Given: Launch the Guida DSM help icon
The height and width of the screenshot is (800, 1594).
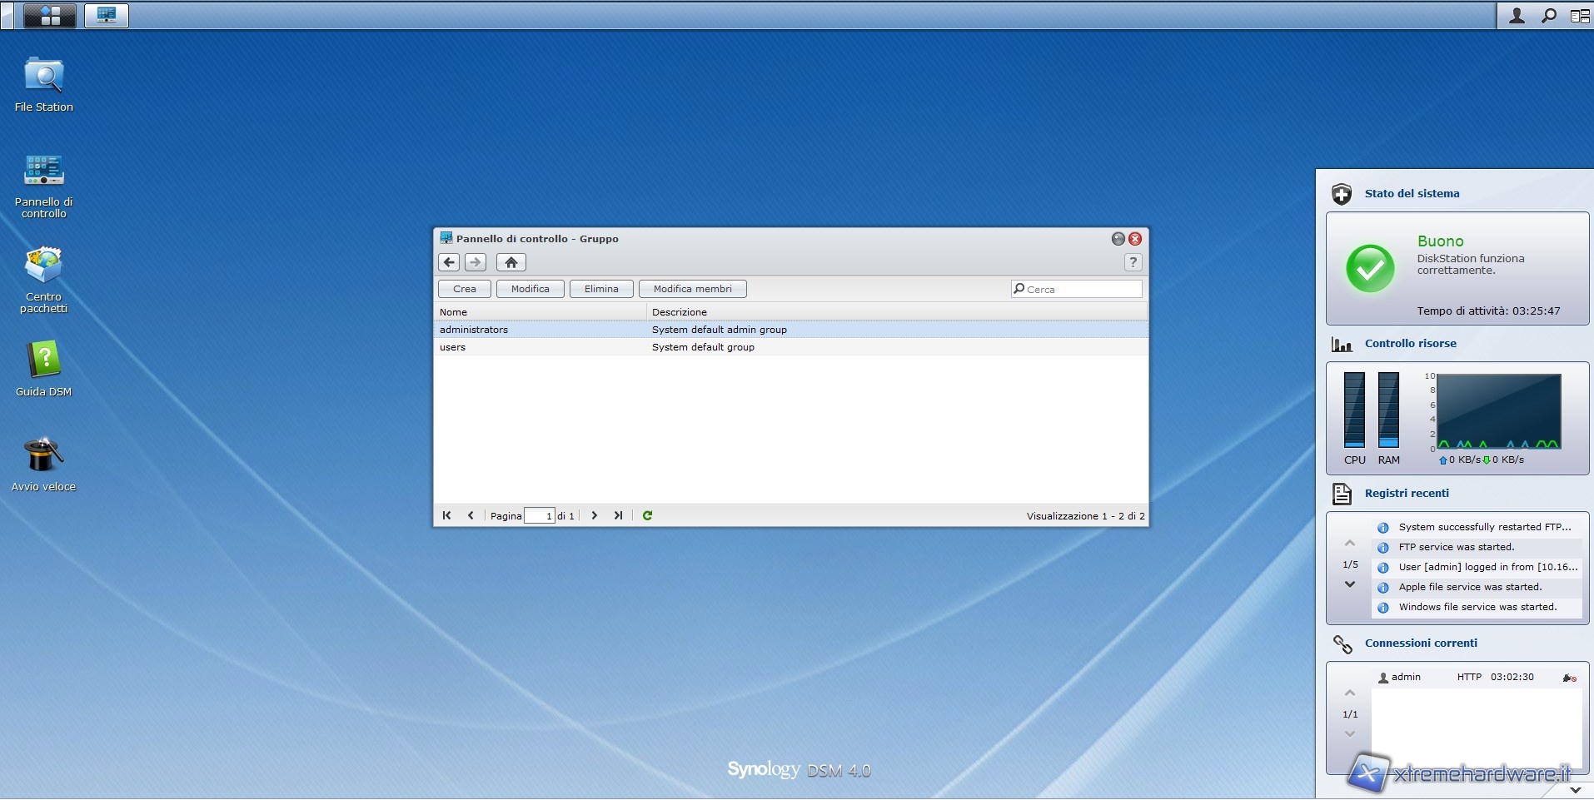Looking at the screenshot, I should click(x=43, y=360).
